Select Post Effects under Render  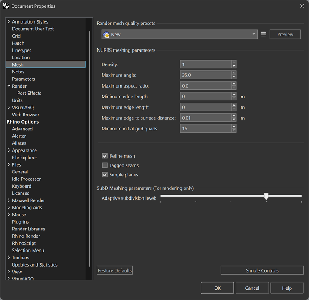(x=29, y=93)
